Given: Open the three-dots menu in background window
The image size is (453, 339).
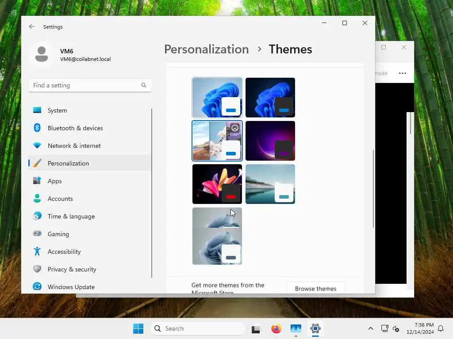Looking at the screenshot, I should [403, 73].
